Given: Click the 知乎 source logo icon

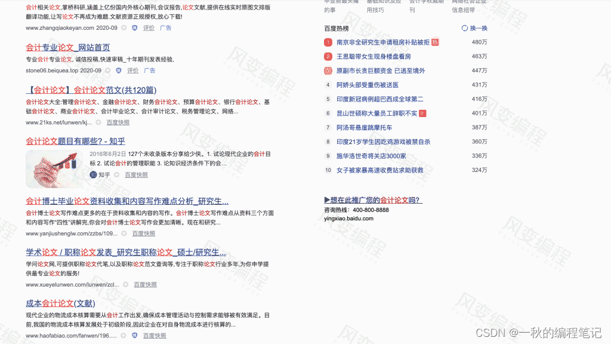Looking at the screenshot, I should (x=93, y=175).
